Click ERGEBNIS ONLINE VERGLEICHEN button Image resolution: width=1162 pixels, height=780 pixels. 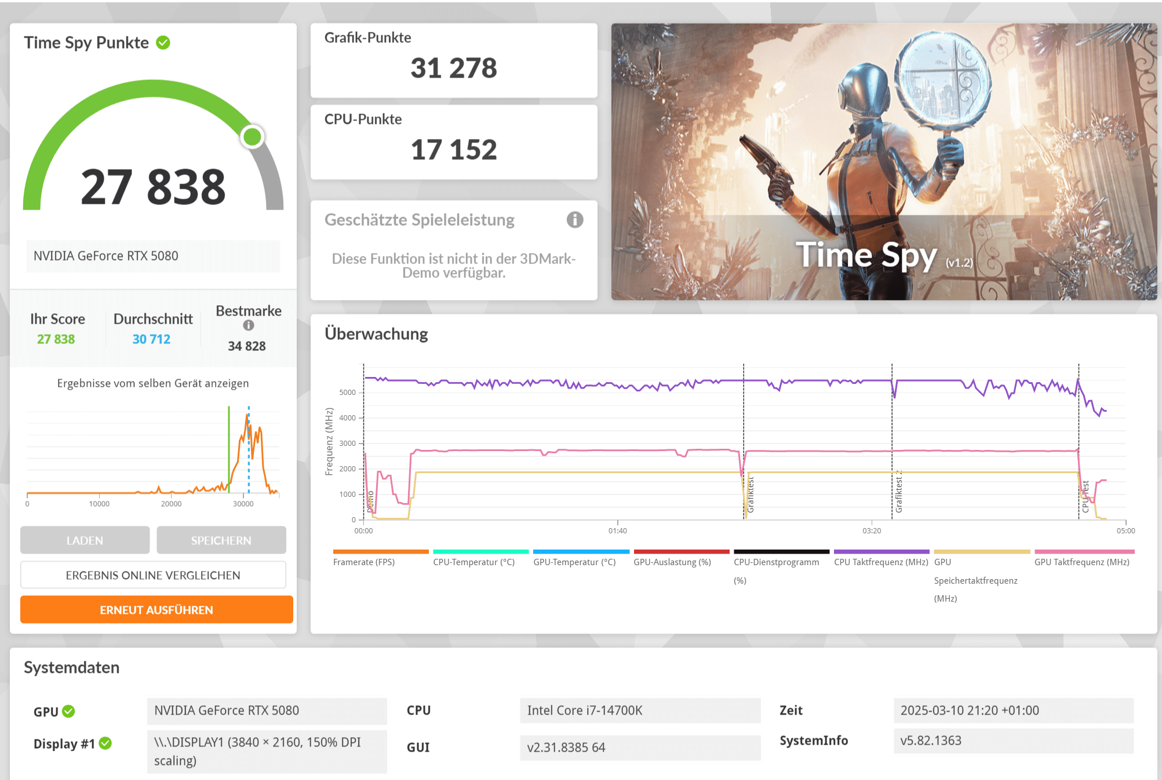click(x=153, y=575)
